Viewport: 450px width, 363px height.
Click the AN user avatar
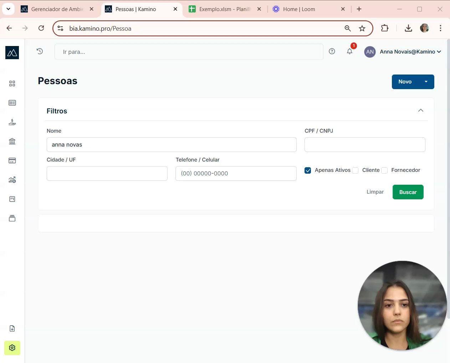pos(370,52)
